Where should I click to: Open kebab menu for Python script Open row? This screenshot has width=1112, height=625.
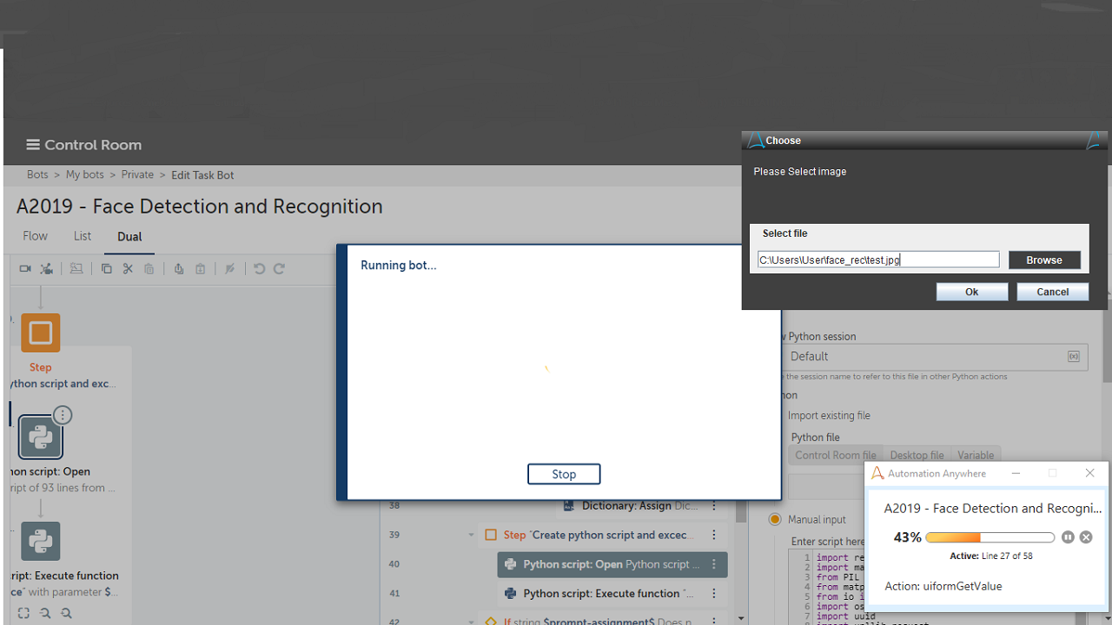click(x=714, y=564)
